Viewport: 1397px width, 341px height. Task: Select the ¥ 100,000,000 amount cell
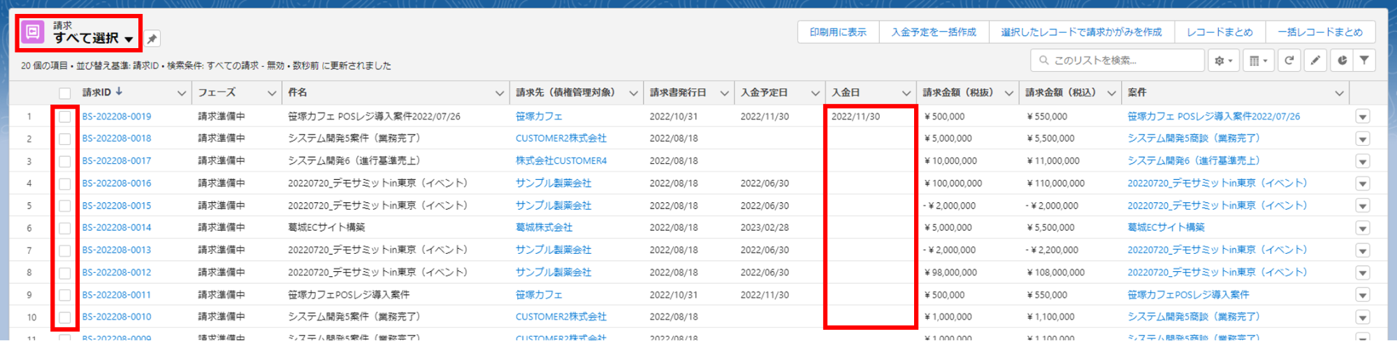(953, 183)
